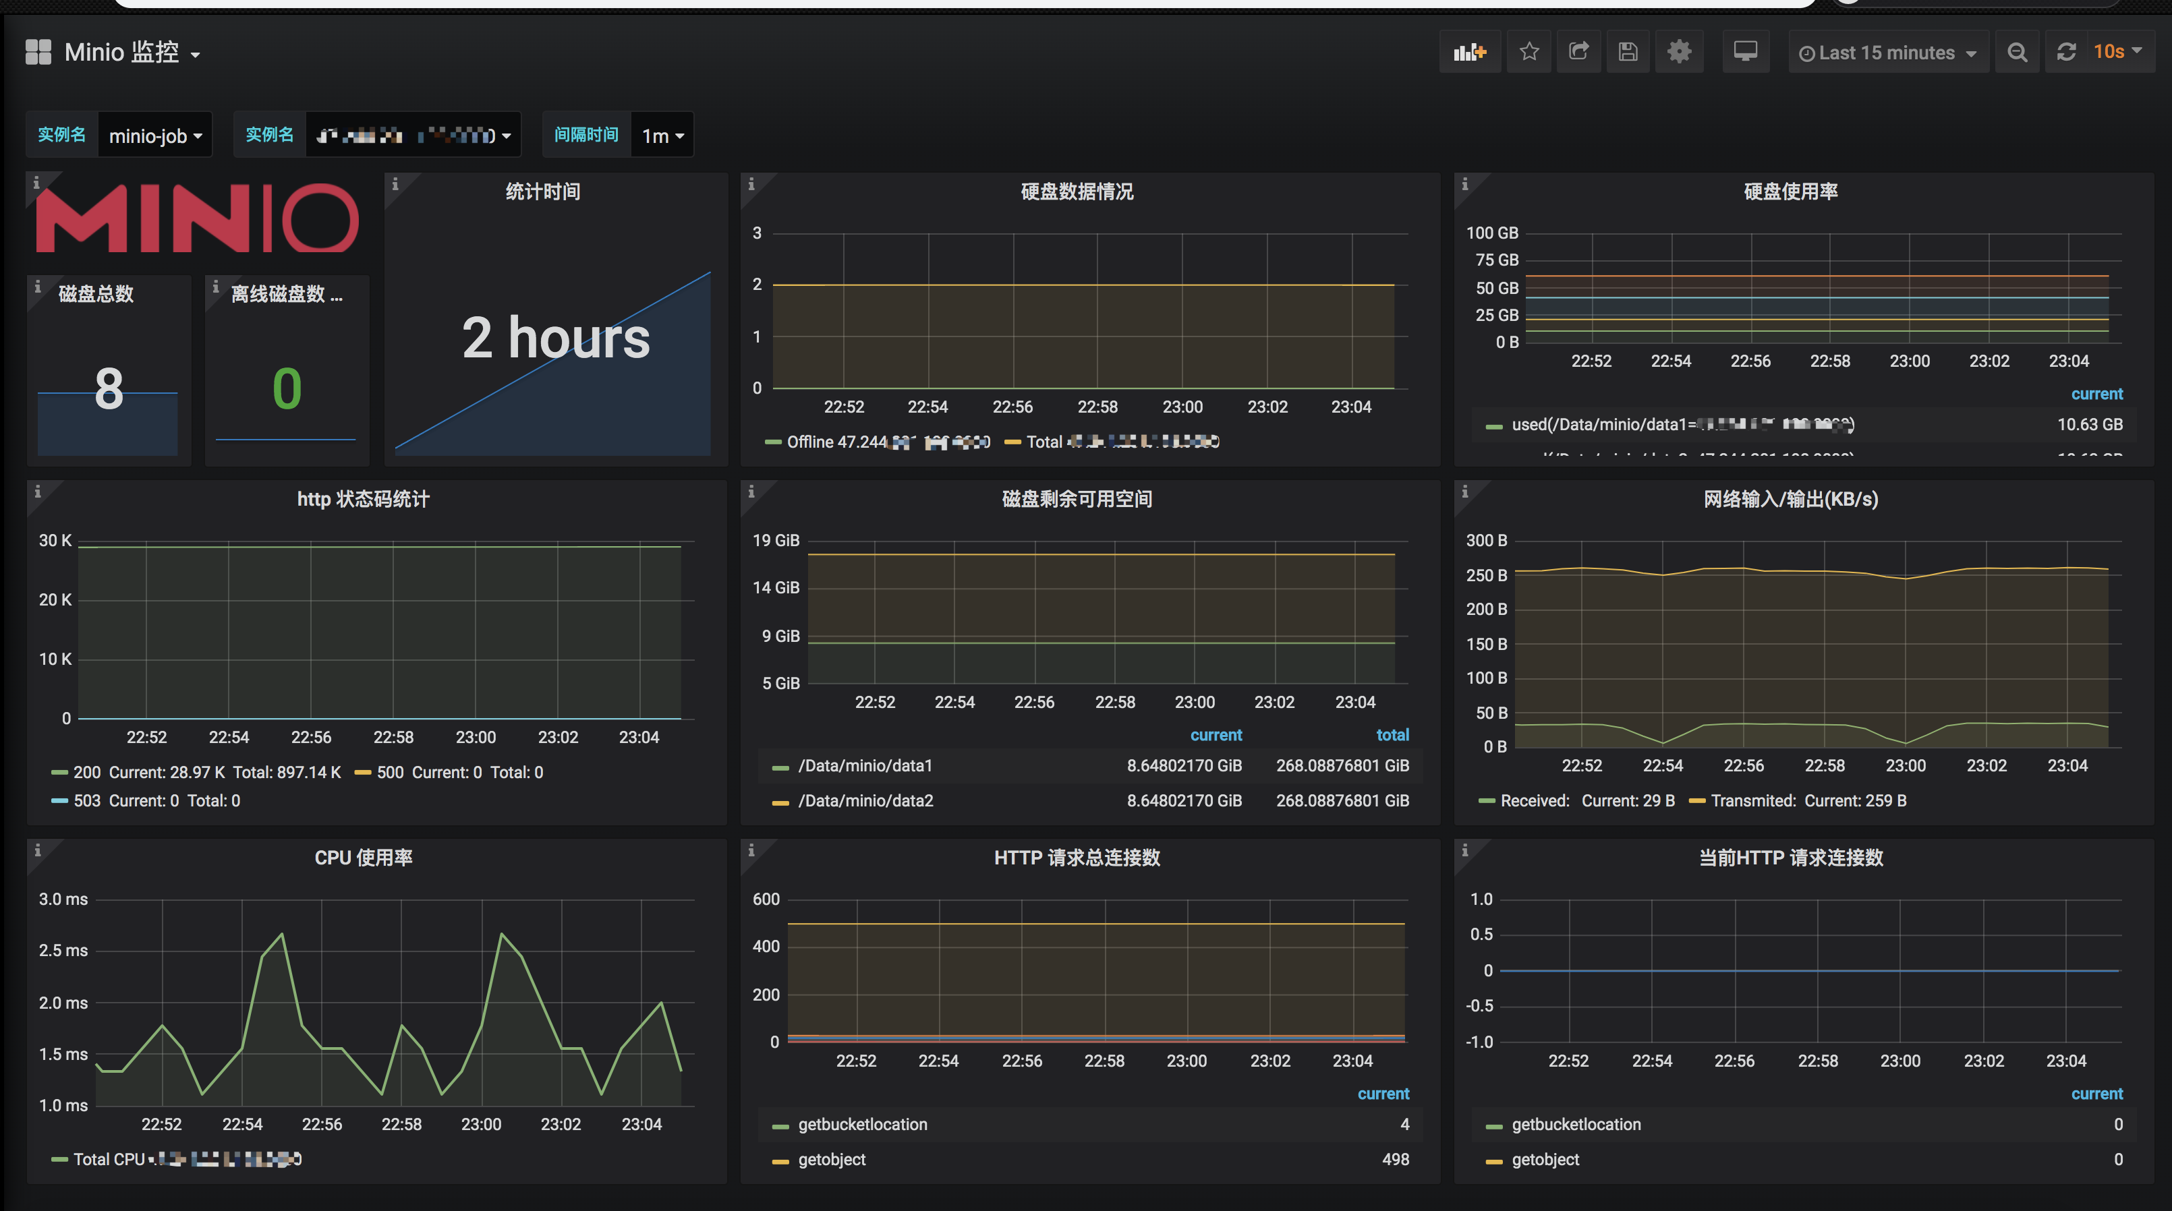
Task: Click the /Data/minio/data1 legend entry
Action: tap(865, 765)
